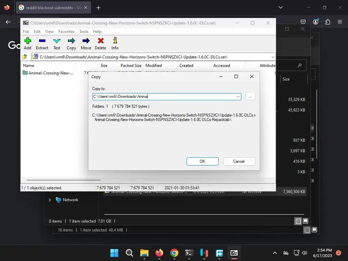Show hidden system tray icons
The image size is (348, 261).
click(x=275, y=253)
